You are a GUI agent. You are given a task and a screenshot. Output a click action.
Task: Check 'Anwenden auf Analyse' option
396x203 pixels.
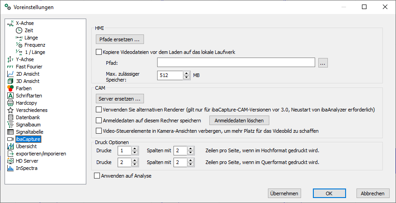tap(96, 176)
